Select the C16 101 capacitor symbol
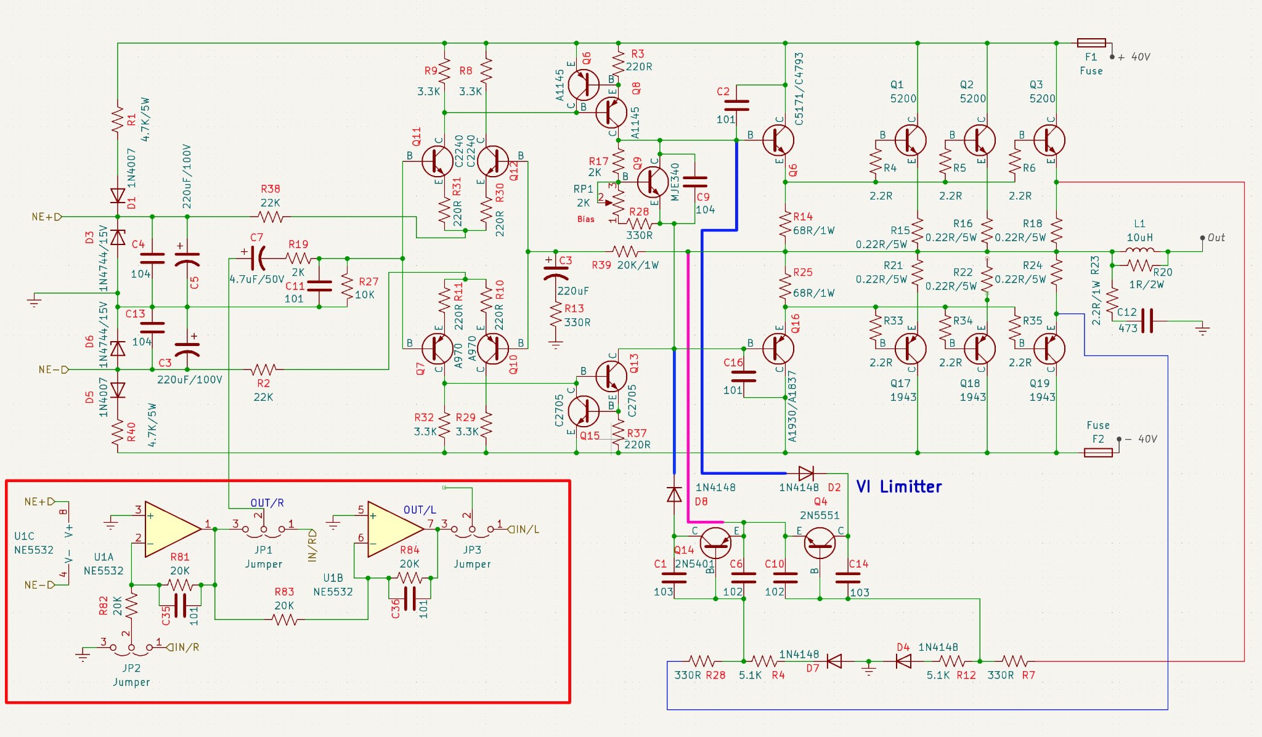The width and height of the screenshot is (1262, 737). coord(743,376)
